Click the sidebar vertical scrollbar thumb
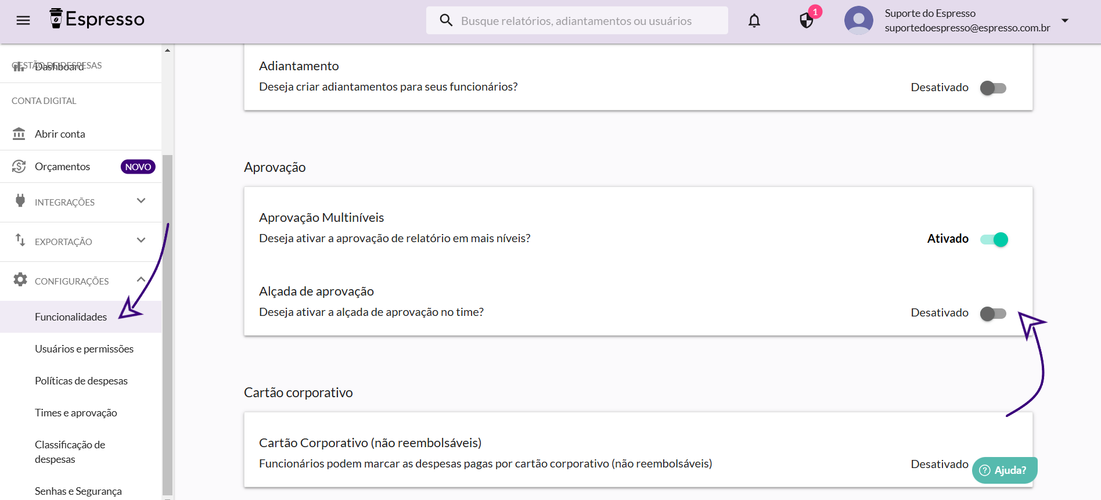The height and width of the screenshot is (500, 1101). 167,324
